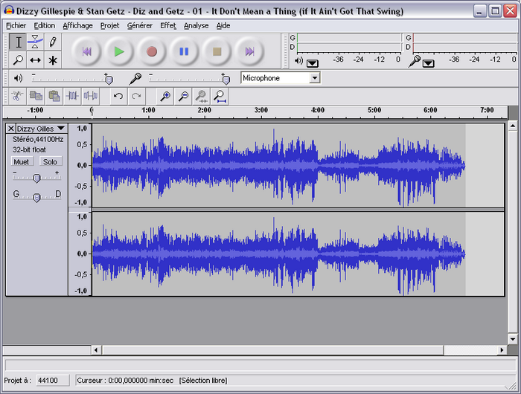Image resolution: width=521 pixels, height=394 pixels.
Task: Select the Time Shift tool
Action: point(35,60)
